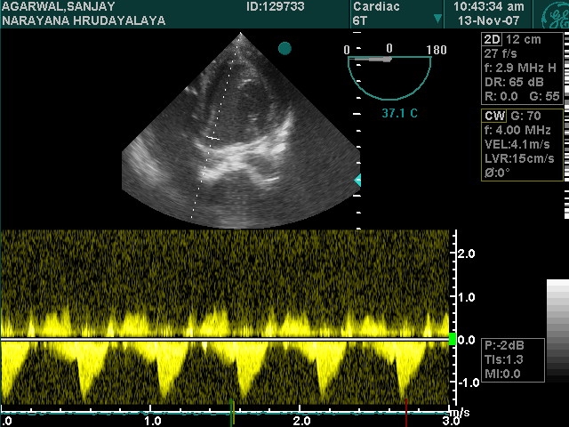Click the green baseline marker at 0.0
The width and height of the screenshot is (569, 427).
tap(452, 339)
